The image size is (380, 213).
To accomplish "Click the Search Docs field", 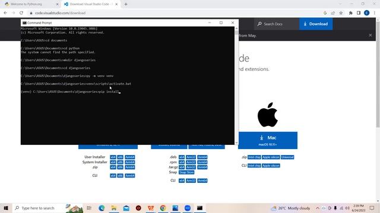I will pyautogui.click(x=277, y=24).
